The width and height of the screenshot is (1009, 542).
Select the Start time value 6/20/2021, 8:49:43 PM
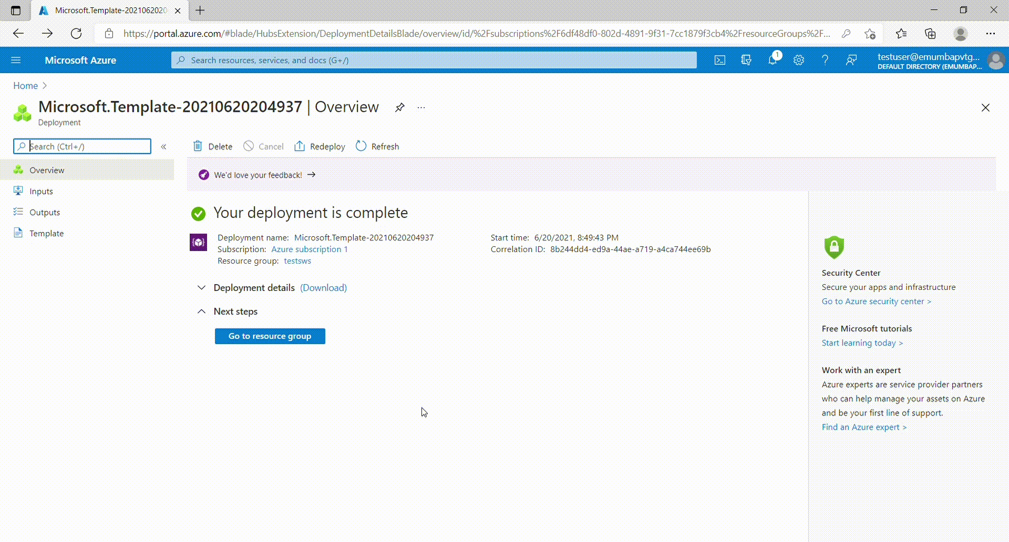(x=576, y=238)
